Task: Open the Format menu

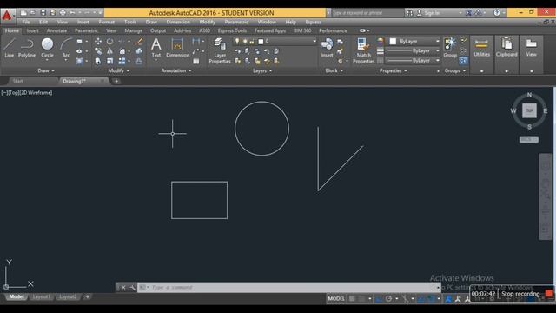Action: 106,22
